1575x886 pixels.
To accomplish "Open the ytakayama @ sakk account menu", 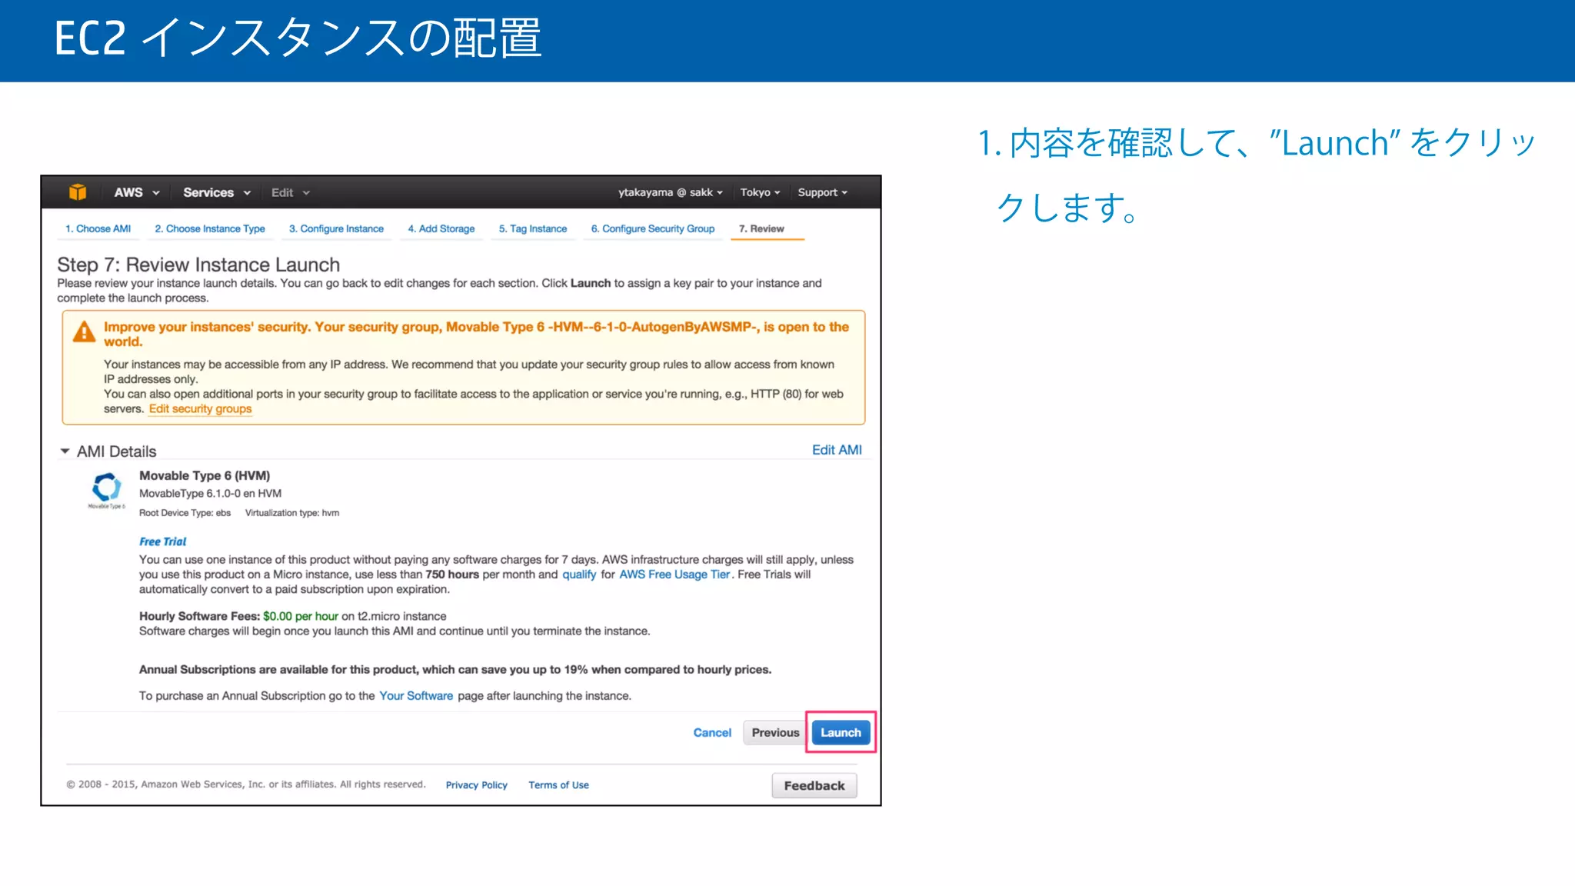I will pos(670,192).
